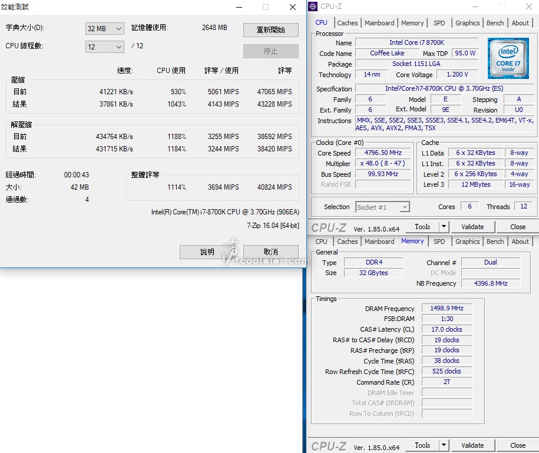
Task: Click the 重新開始 restart button
Action: click(x=271, y=30)
